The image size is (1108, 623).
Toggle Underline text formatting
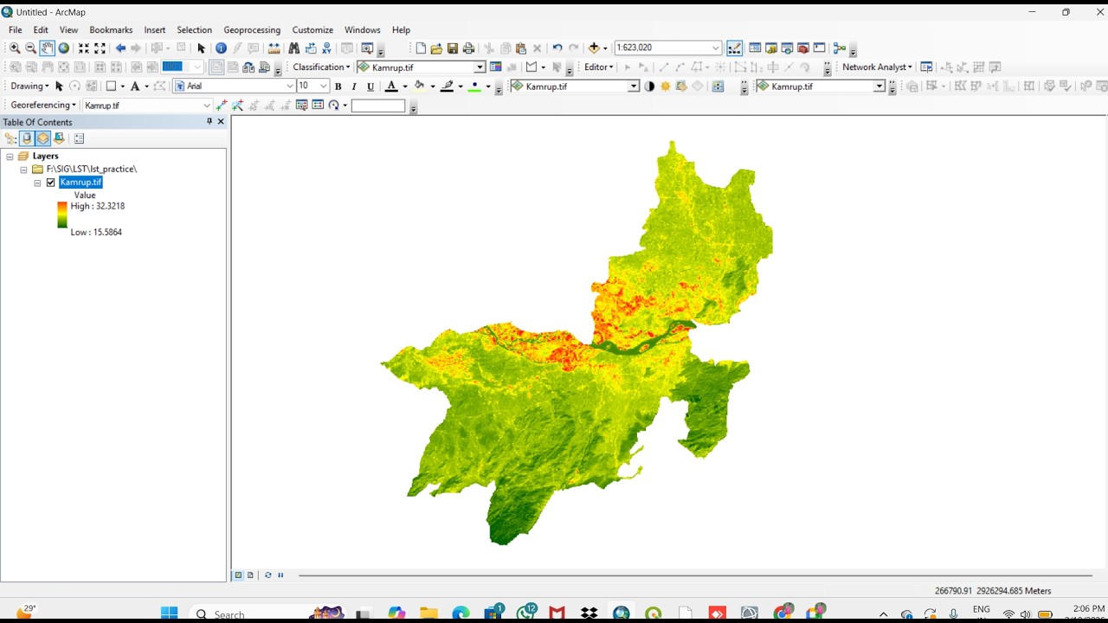[370, 87]
